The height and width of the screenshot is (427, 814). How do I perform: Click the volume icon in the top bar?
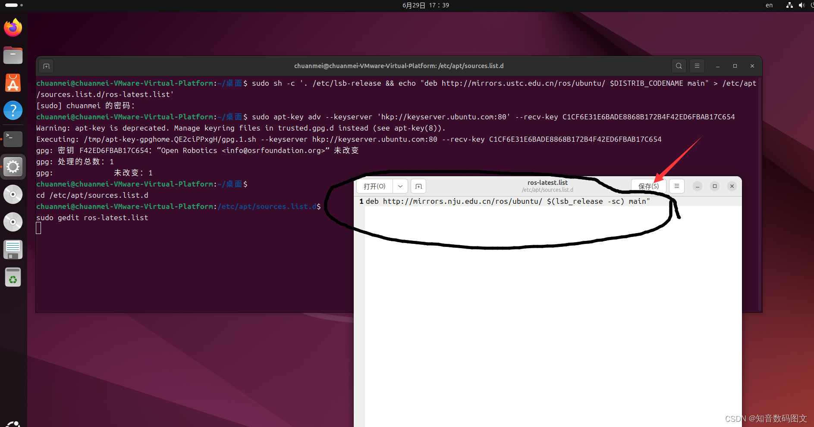tap(801, 5)
